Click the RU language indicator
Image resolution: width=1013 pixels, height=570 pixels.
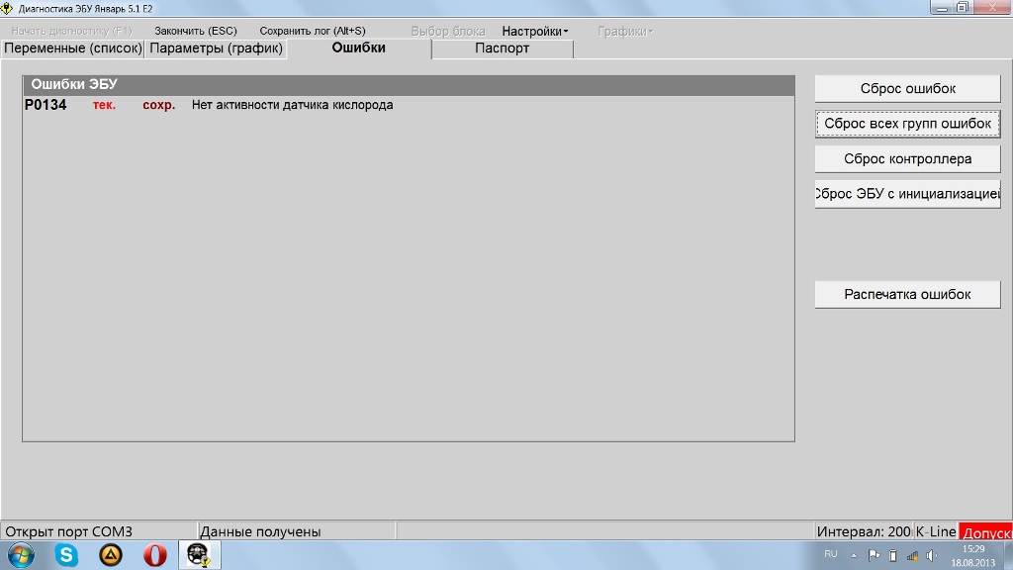coord(831,554)
